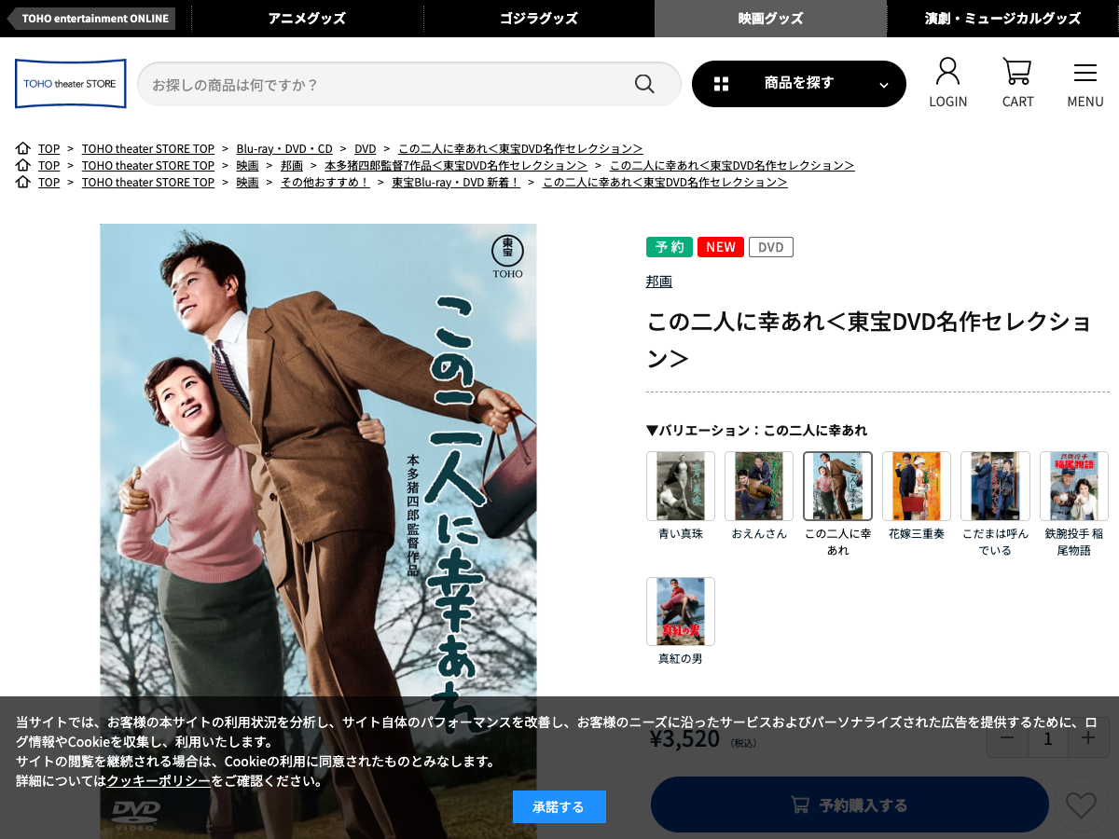
Task: Click 邦画 category link above product title
Action: tap(659, 282)
